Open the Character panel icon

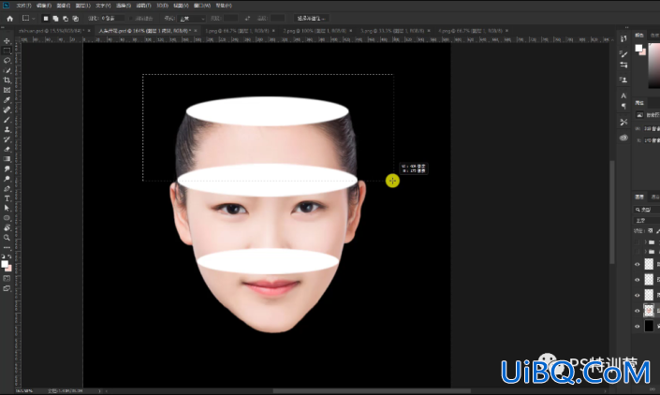click(x=623, y=95)
